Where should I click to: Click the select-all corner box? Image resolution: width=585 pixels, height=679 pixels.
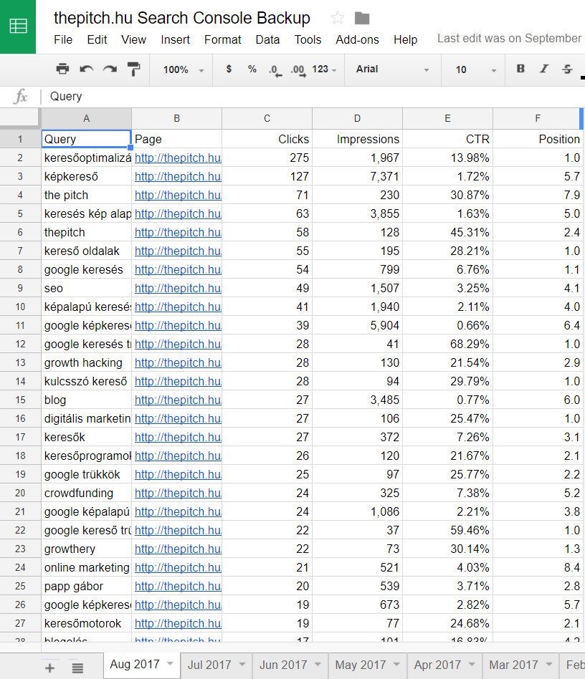[20, 118]
